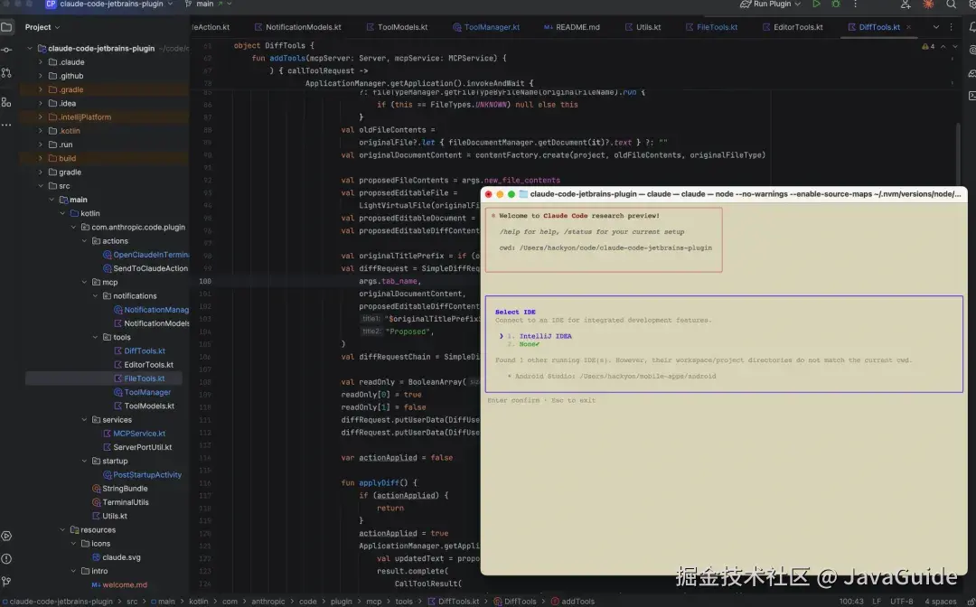The height and width of the screenshot is (607, 976).
Task: Open the Problems tool window icon
Action: point(7,558)
